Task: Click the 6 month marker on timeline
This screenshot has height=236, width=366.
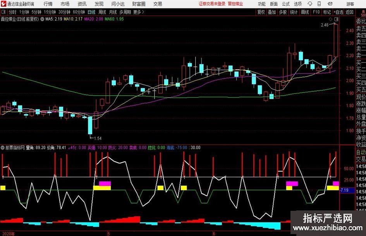Action: point(213,233)
